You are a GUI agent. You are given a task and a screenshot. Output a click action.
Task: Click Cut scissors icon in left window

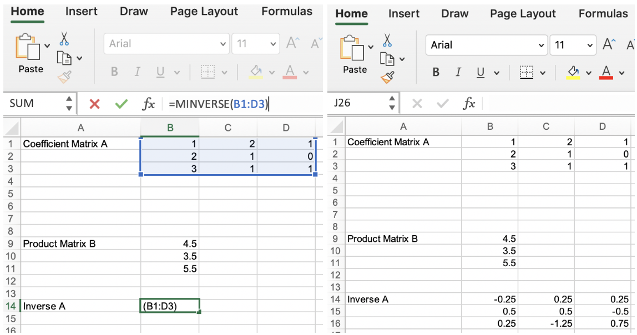[64, 39]
